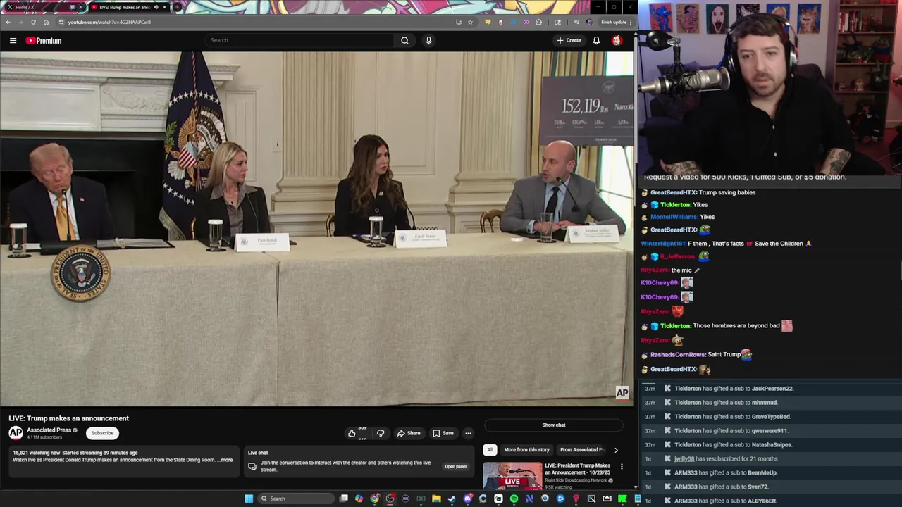The image size is (902, 507).
Task: Click the YouTube search magnifier button
Action: [404, 40]
